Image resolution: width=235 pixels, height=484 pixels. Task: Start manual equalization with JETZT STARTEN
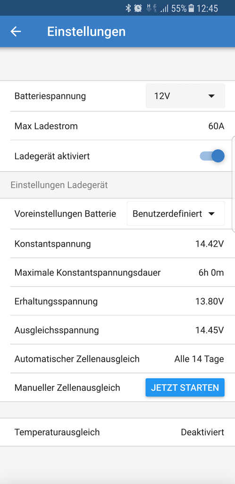(185, 388)
